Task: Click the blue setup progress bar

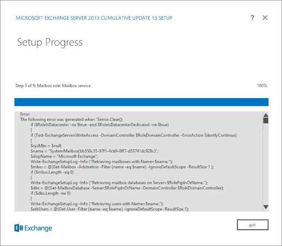Action: (141, 102)
